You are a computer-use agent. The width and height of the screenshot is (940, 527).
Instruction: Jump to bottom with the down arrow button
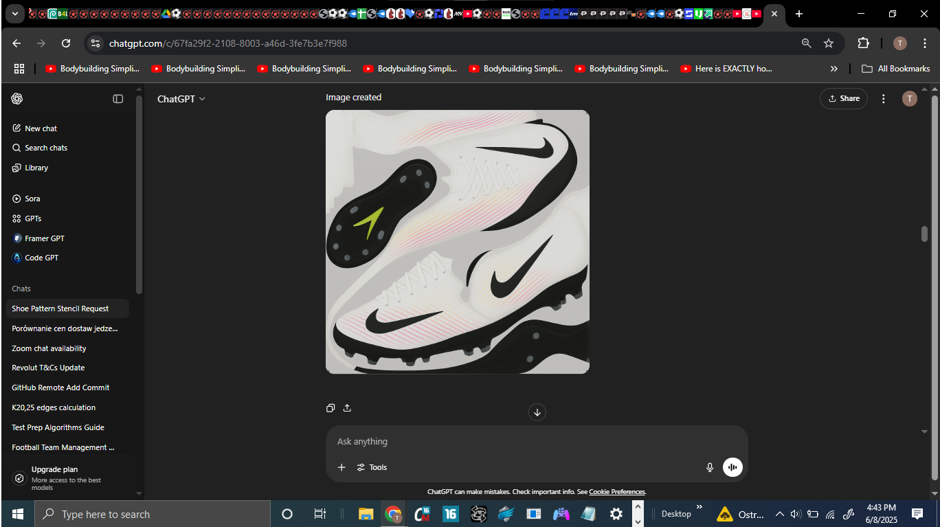(x=537, y=412)
